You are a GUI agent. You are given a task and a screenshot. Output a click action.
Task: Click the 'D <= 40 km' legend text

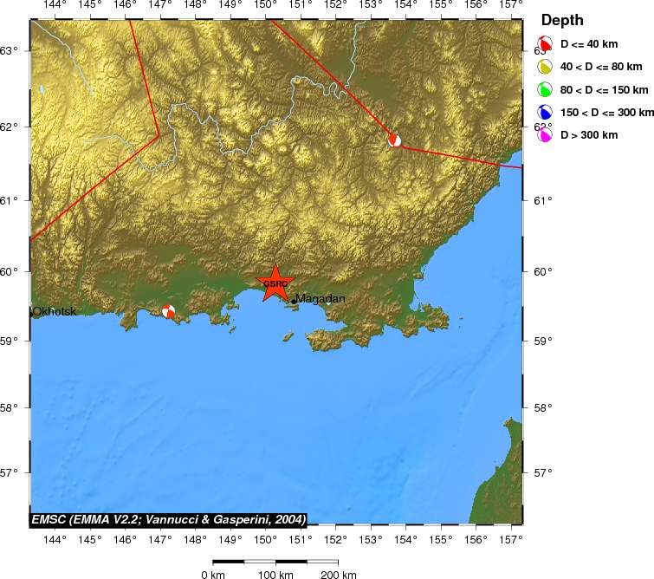click(589, 44)
